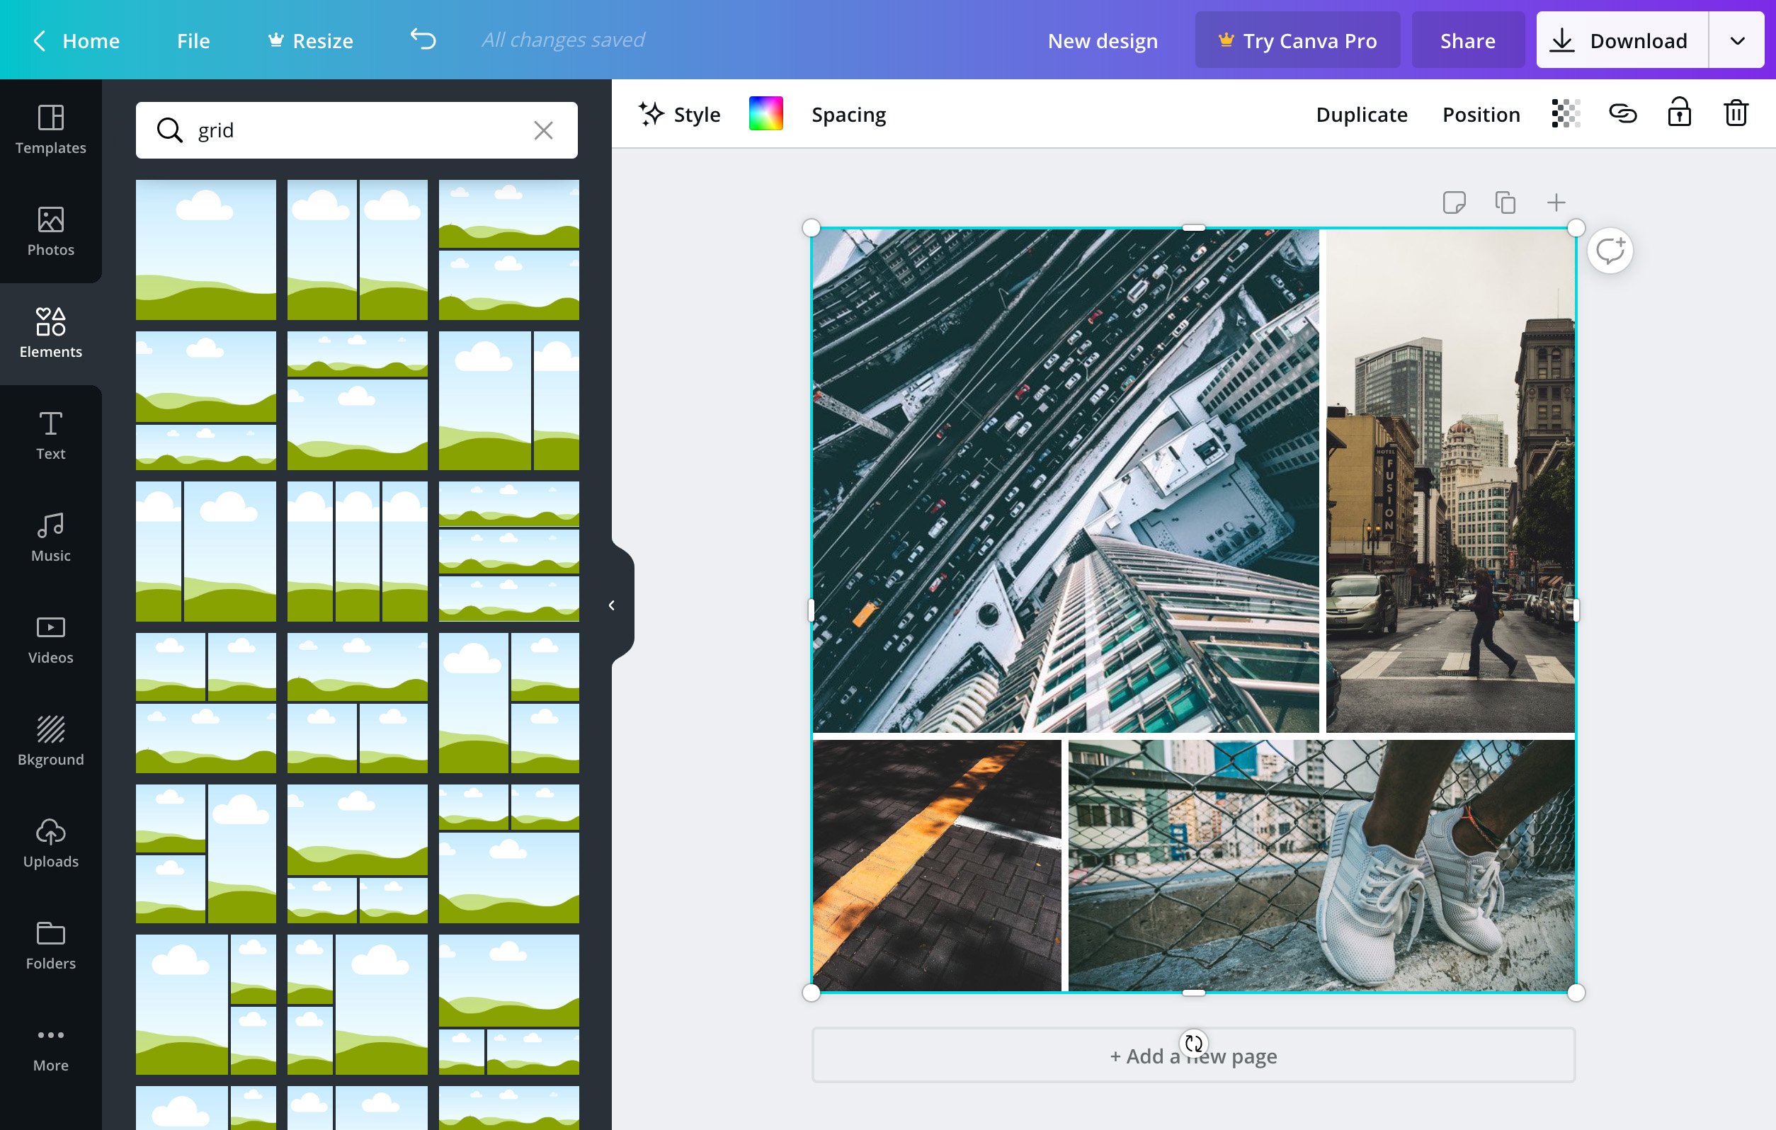Click the Duplicate element icon
Screen dimensions: 1776x1130
point(1504,202)
